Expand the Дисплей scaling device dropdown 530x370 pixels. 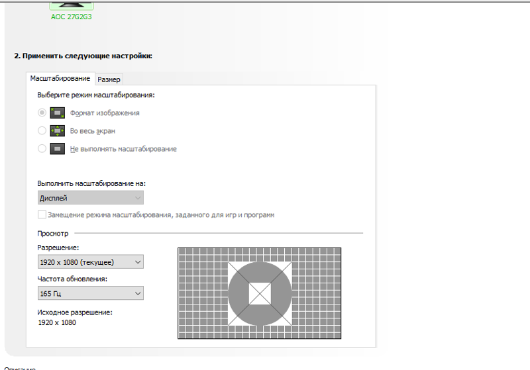90,198
